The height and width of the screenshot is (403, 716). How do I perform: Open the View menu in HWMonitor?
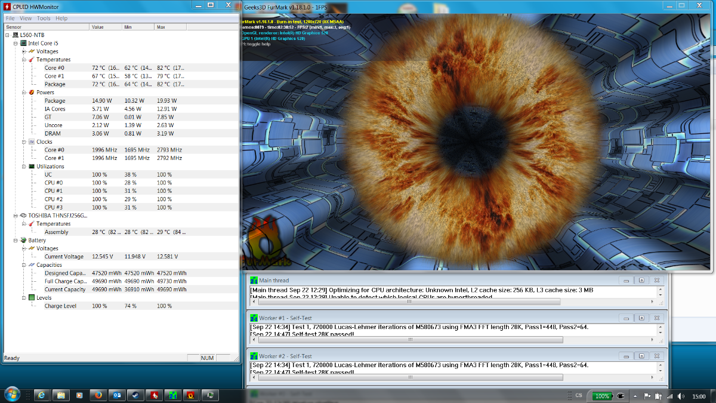(26, 19)
